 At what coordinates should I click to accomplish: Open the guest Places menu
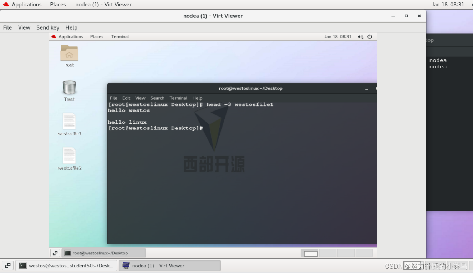click(97, 37)
